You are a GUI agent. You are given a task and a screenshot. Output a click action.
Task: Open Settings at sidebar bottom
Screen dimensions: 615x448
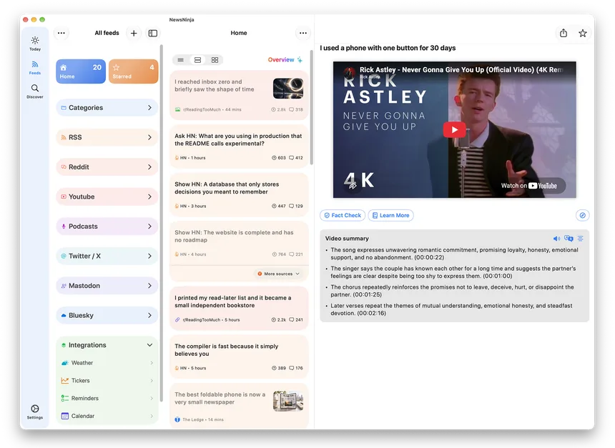click(x=35, y=412)
